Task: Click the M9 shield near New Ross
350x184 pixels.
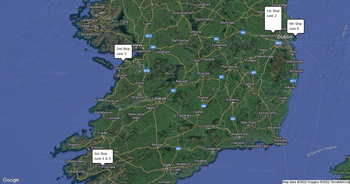Action: [x=233, y=119]
